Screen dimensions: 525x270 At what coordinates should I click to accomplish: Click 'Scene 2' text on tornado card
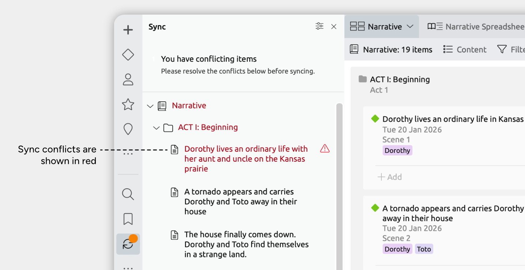[x=396, y=238]
